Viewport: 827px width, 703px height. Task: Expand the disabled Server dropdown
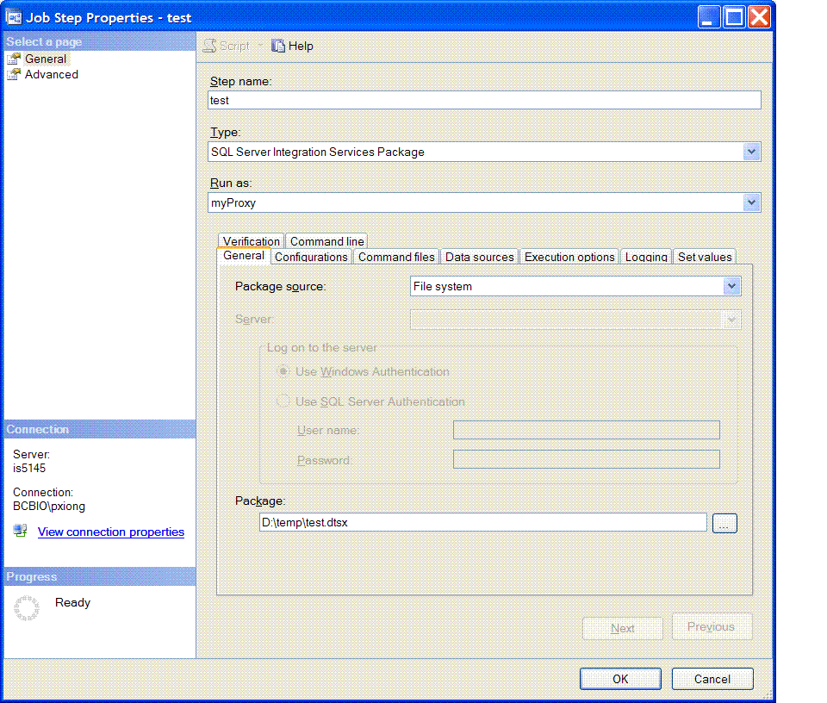click(x=731, y=319)
